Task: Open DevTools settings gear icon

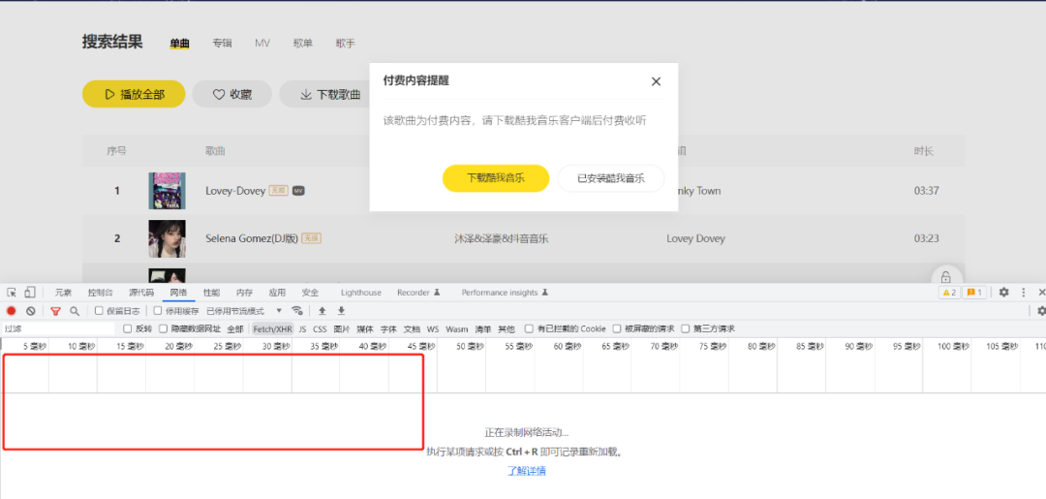Action: [x=1004, y=293]
